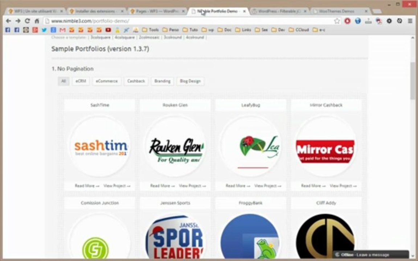Image resolution: width=418 pixels, height=261 pixels.
Task: Filter portfolio by Cashback
Action: pyautogui.click(x=136, y=81)
